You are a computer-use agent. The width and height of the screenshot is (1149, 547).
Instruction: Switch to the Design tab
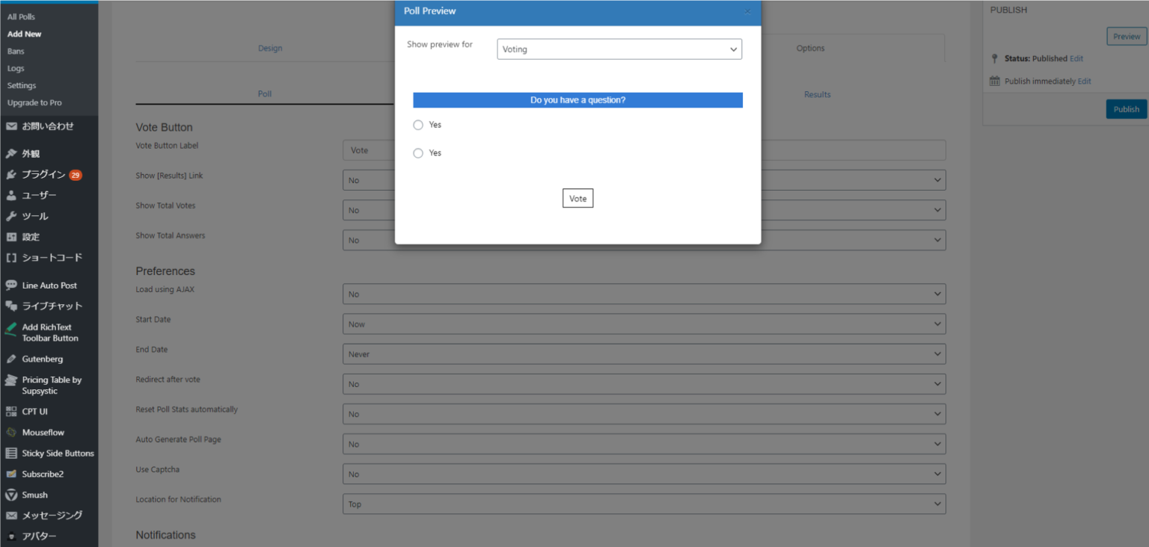point(270,49)
